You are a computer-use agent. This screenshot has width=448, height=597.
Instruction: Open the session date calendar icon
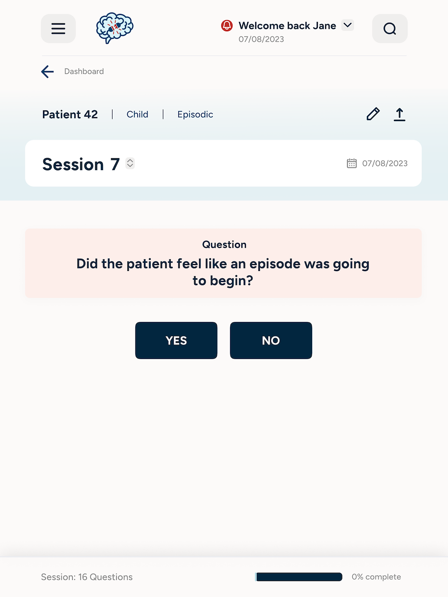pos(352,163)
